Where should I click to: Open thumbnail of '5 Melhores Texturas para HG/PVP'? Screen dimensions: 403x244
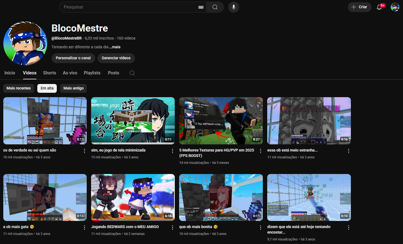point(221,121)
